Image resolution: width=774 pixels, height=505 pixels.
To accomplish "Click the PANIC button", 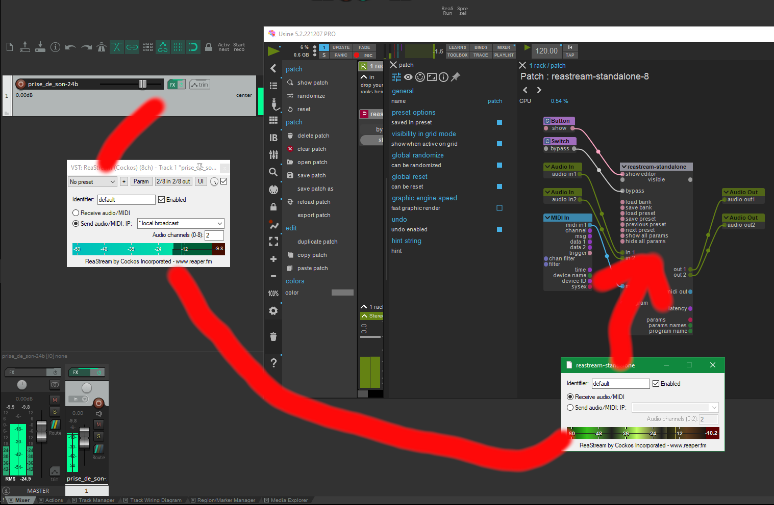I will pos(341,55).
